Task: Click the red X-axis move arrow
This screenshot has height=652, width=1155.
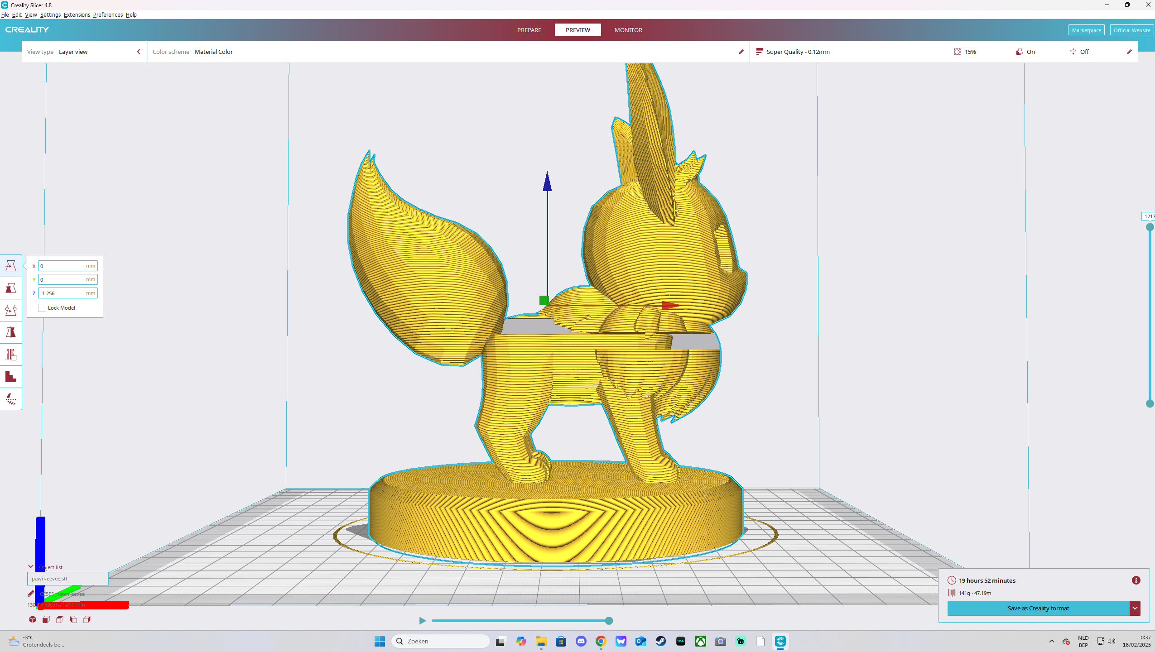Action: (670, 306)
